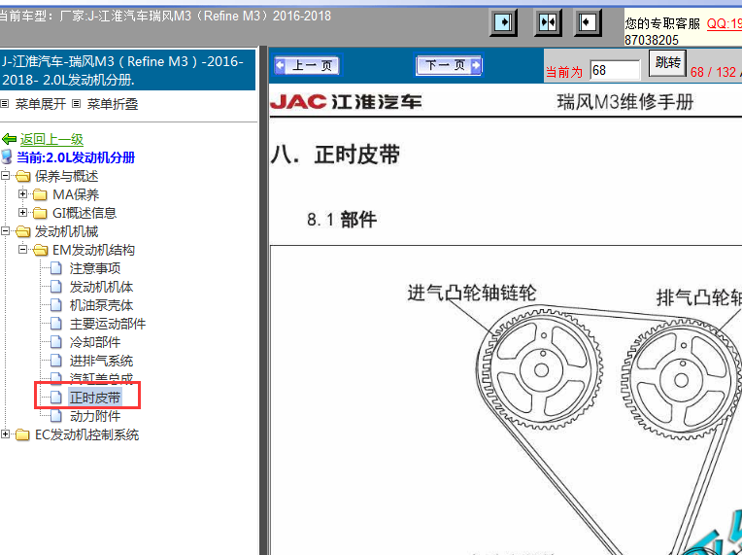The height and width of the screenshot is (555, 742).
Task: Open the 发动机机体 document
Action: click(x=101, y=287)
